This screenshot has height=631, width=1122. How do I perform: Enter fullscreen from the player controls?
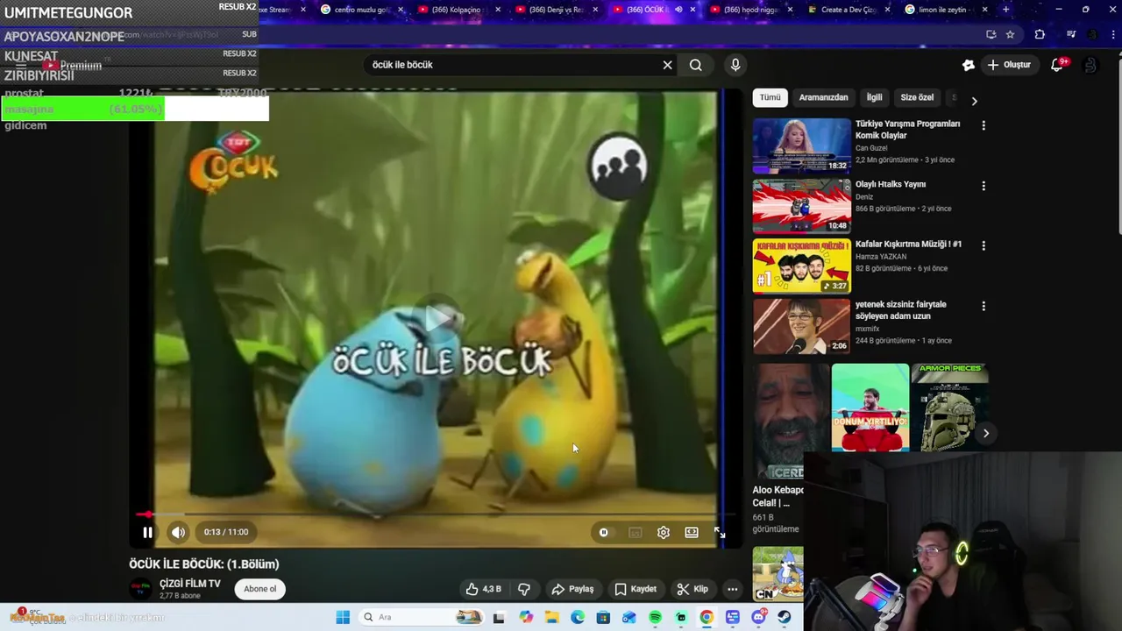(x=720, y=532)
